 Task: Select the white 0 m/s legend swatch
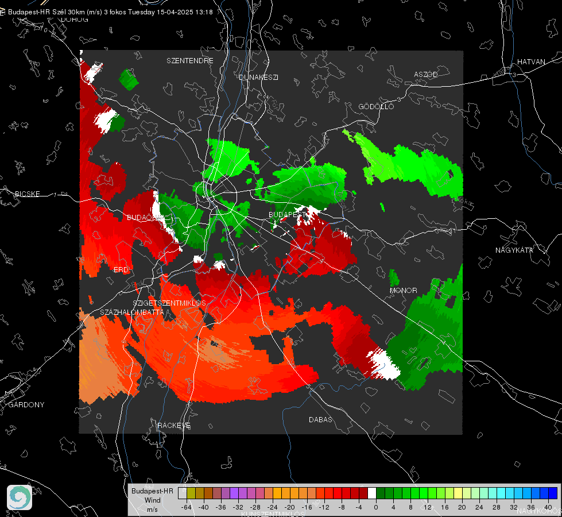(x=372, y=493)
